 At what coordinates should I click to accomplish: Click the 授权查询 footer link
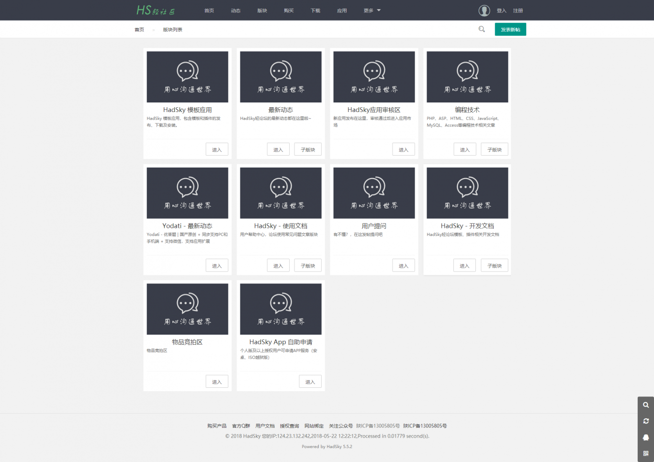tap(289, 426)
